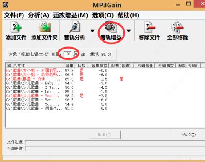
Task: Open the 选项(O) menu
Action: (x=103, y=15)
